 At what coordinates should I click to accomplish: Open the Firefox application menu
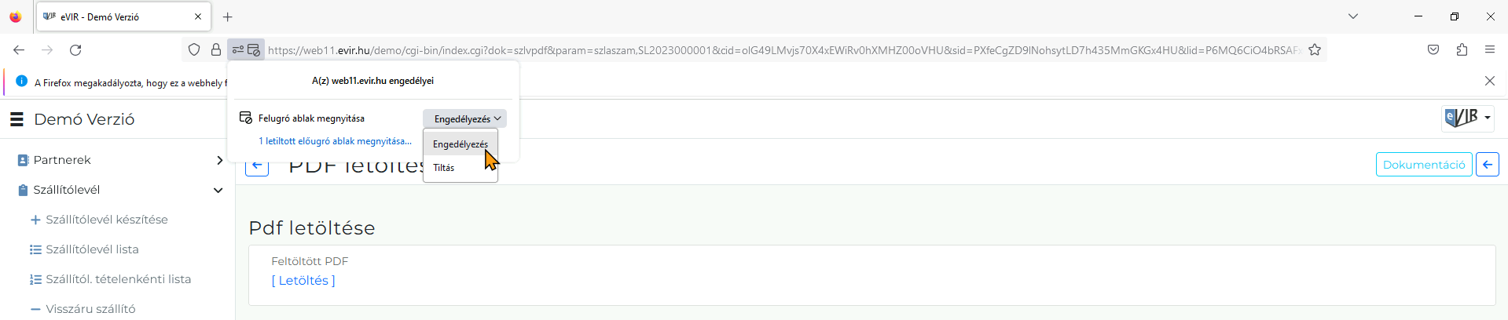1490,50
